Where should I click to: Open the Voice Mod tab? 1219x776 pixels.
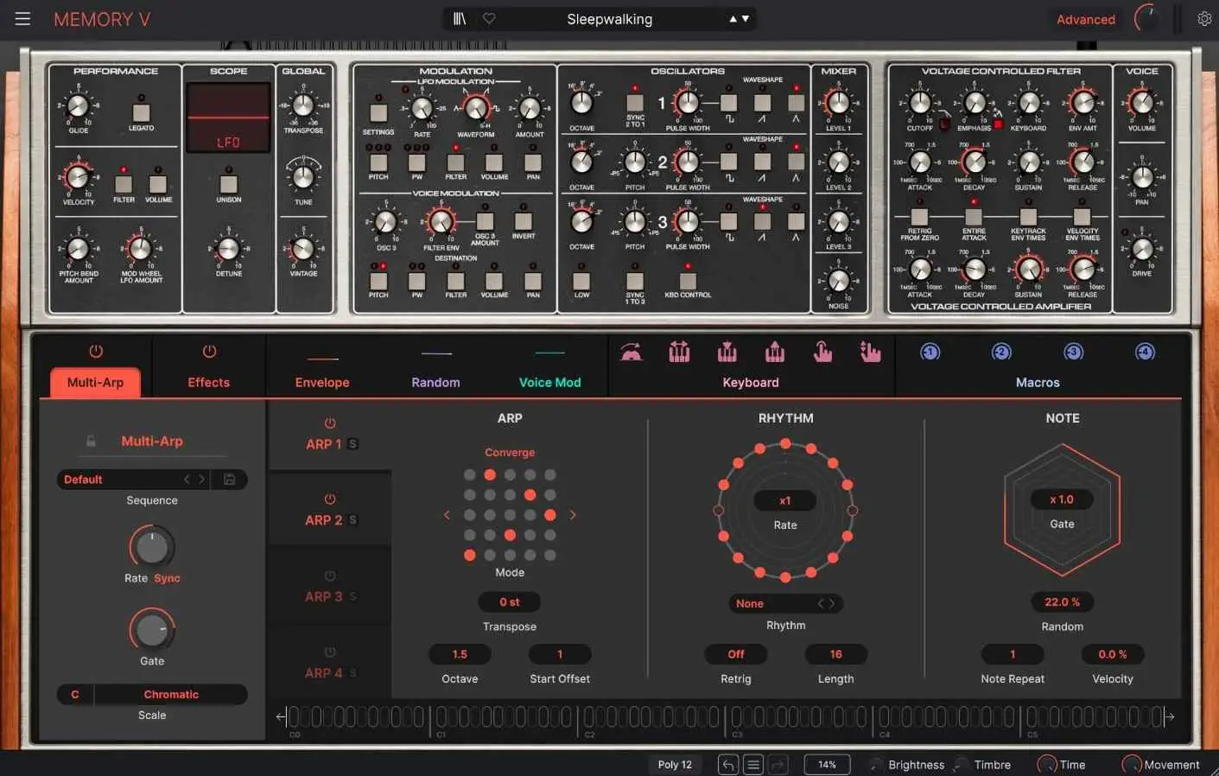(549, 382)
